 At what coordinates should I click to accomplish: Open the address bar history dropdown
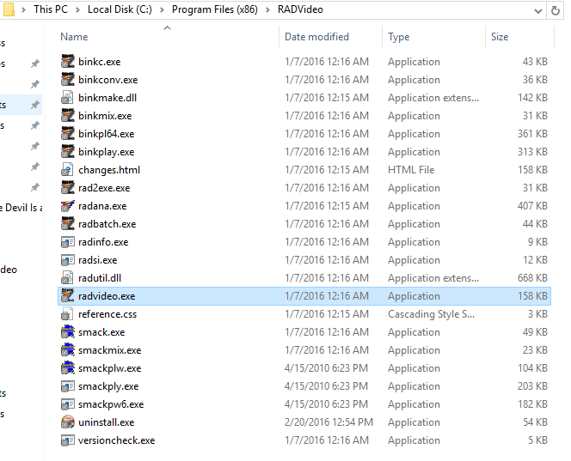(x=538, y=11)
